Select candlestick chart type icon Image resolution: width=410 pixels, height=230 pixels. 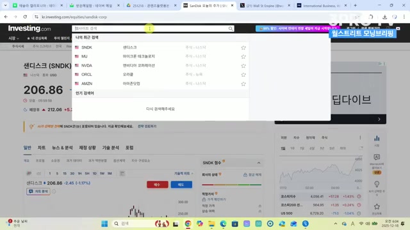pyautogui.click(x=29, y=173)
